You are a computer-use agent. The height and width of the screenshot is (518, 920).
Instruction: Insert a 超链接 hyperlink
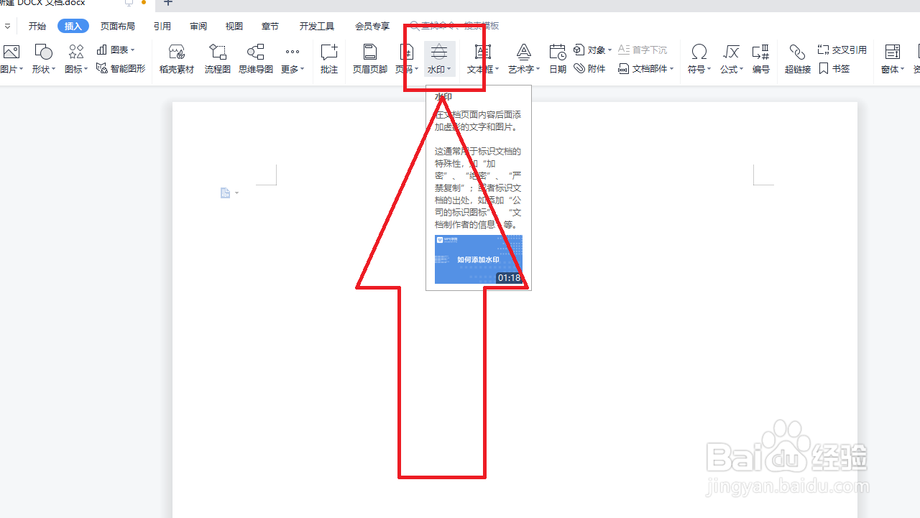[x=798, y=59]
